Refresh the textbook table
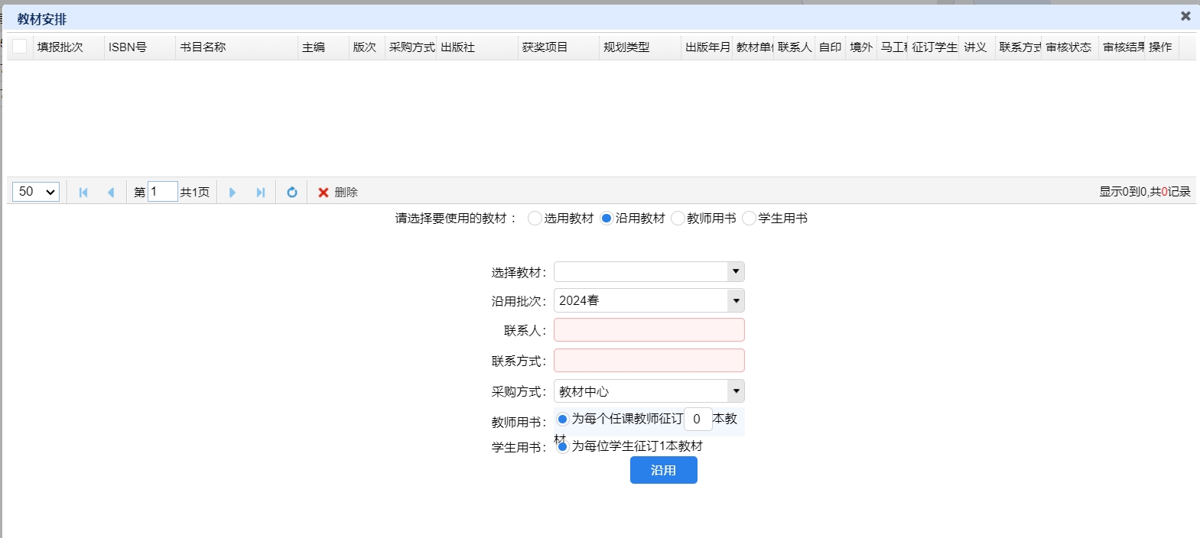The height and width of the screenshot is (538, 1200). point(291,193)
